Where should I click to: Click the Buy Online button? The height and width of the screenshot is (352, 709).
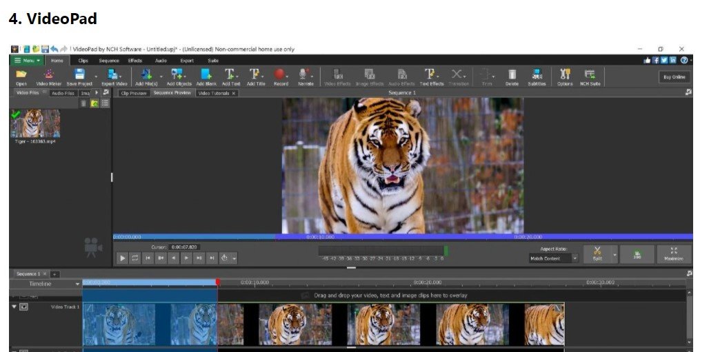coord(674,76)
